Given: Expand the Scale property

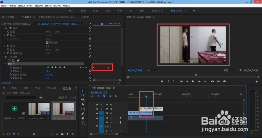Looking at the screenshot, I should (x=5, y=35).
